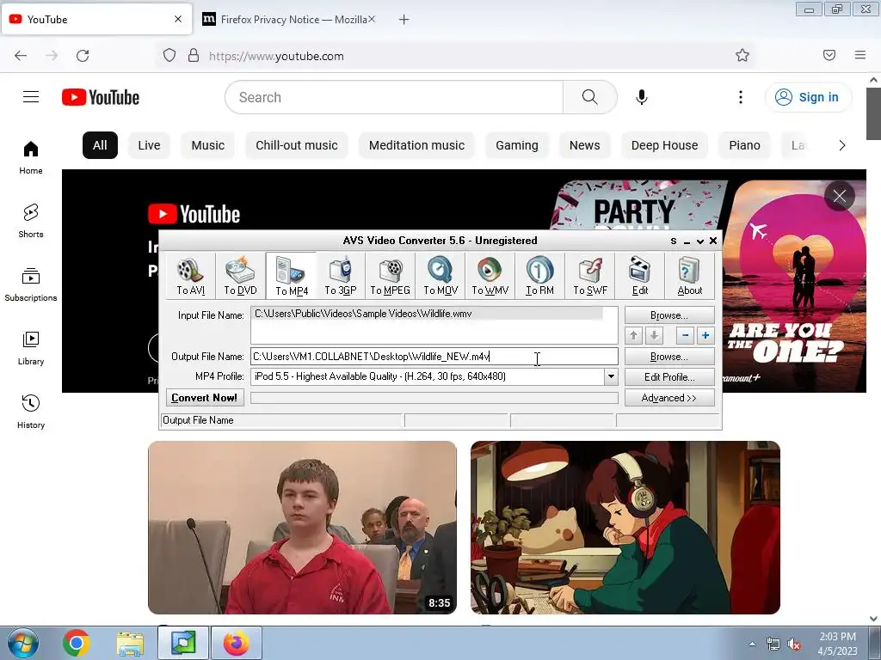Launch Chrome from taskbar
Screen dimensions: 881x660
tap(77, 643)
